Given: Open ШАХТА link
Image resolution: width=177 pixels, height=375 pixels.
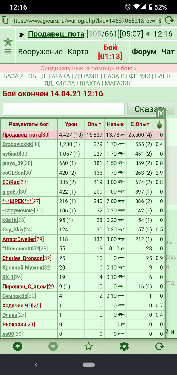Looking at the screenshot, I should [x=90, y=83].
